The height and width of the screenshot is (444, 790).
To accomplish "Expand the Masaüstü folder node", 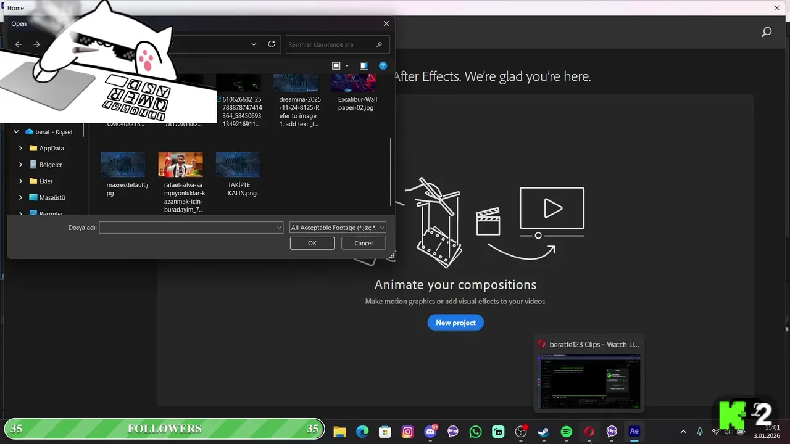I will coord(20,198).
